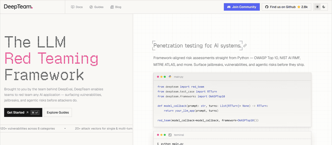Viewport: 332px width, 145px height.
Task: Click the red dot on main.py window
Action: pos(158,77)
